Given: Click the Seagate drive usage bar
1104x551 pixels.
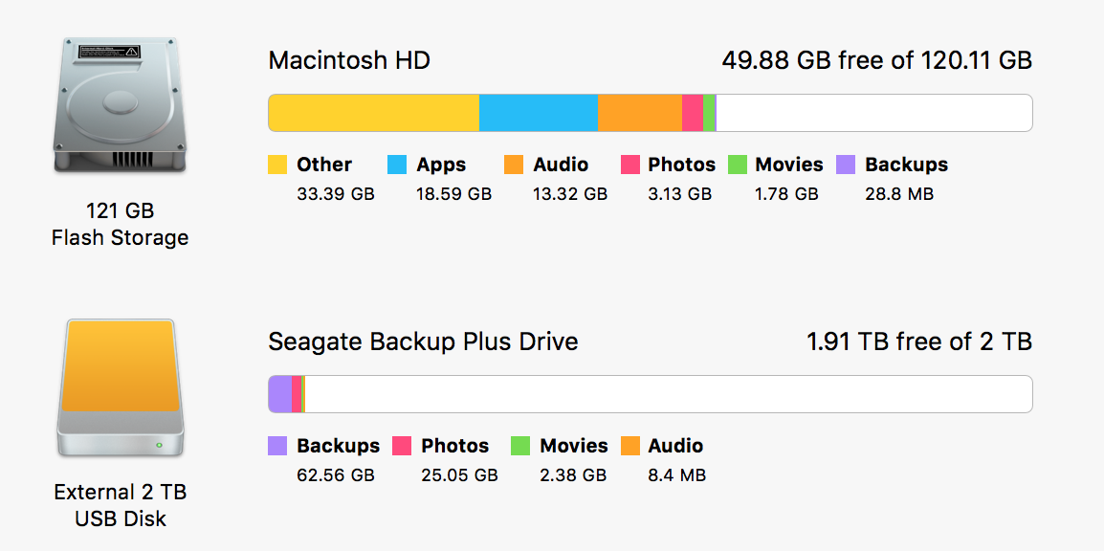Looking at the screenshot, I should pos(651,393).
